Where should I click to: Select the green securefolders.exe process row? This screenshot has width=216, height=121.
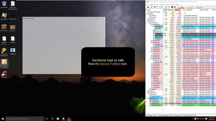tap(181, 105)
